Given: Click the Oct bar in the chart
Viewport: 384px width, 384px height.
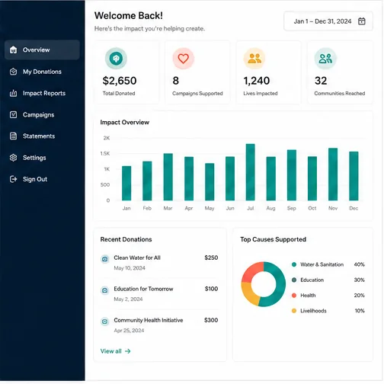Looking at the screenshot, I should (312, 178).
